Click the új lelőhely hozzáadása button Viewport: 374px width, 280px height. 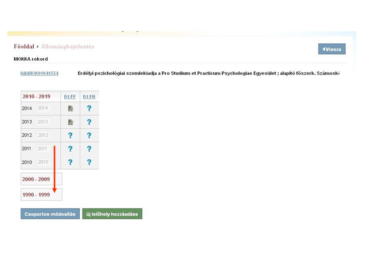(112, 214)
